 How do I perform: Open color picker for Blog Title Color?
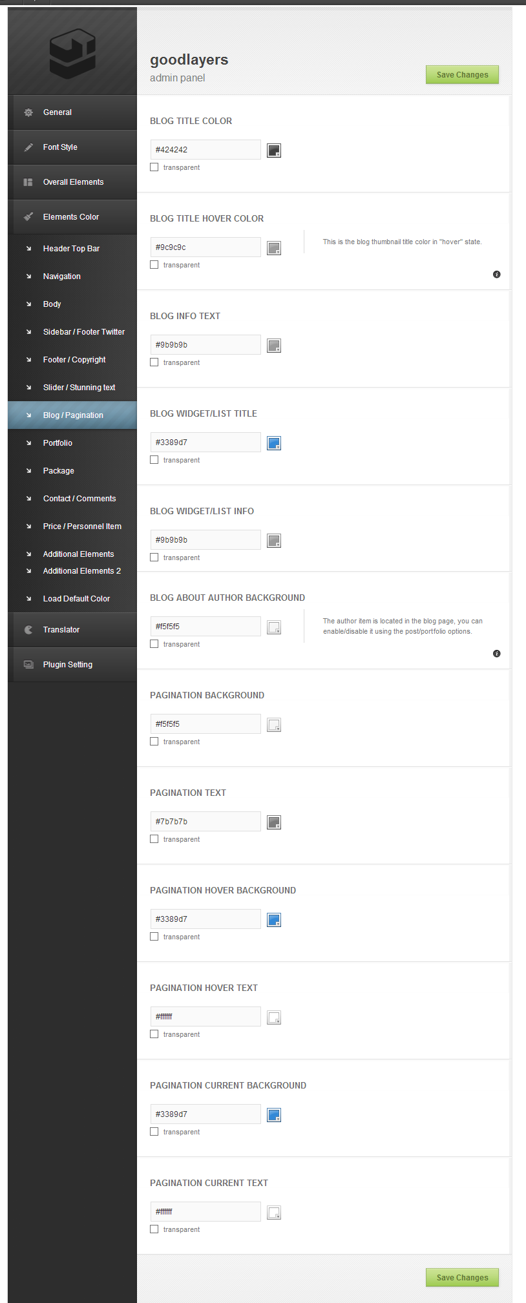pyautogui.click(x=274, y=151)
